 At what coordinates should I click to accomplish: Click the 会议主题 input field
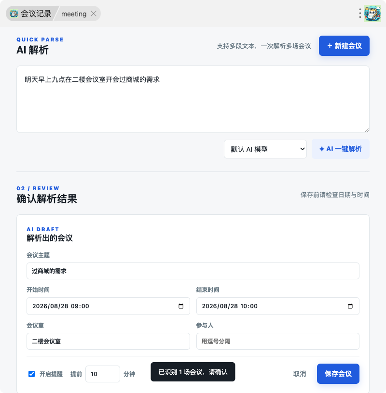[193, 271]
